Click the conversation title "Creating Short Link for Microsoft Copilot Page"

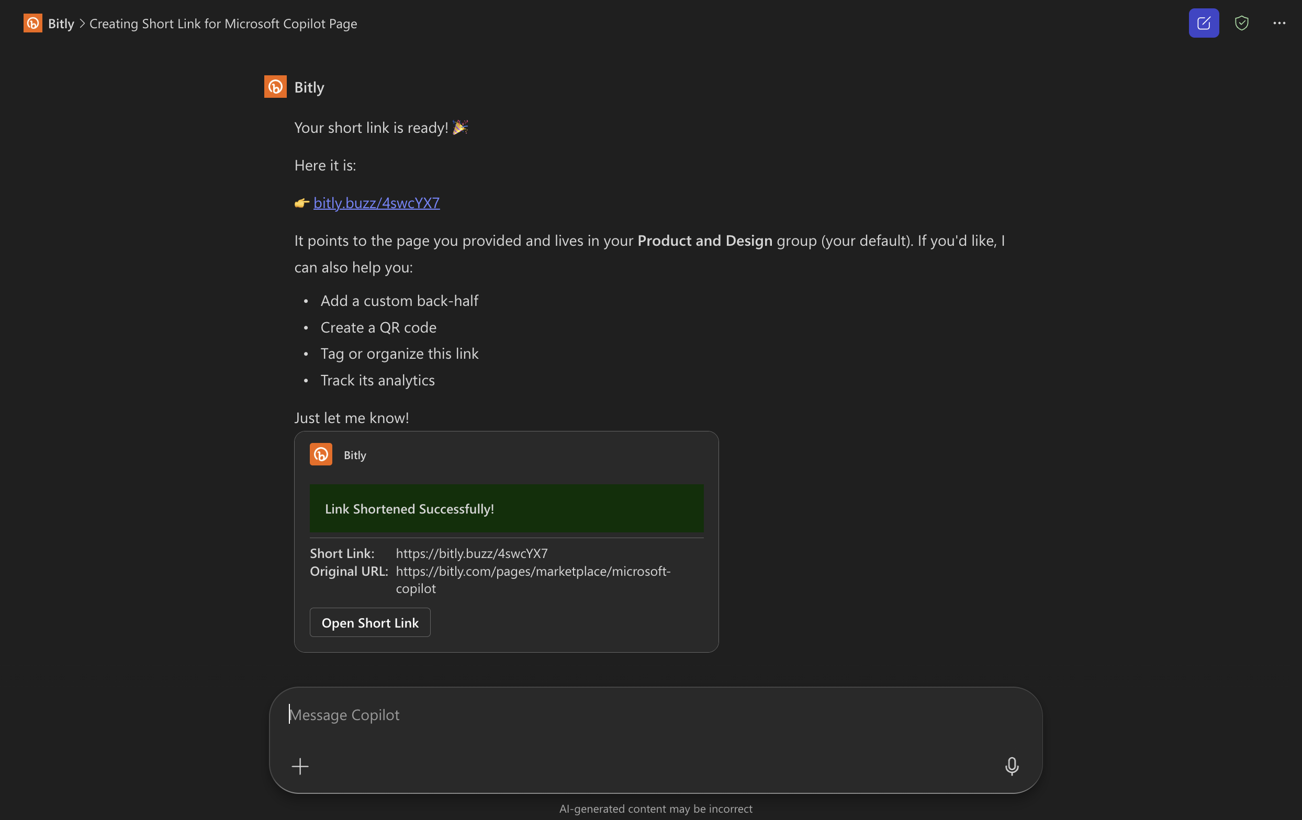[x=223, y=23]
